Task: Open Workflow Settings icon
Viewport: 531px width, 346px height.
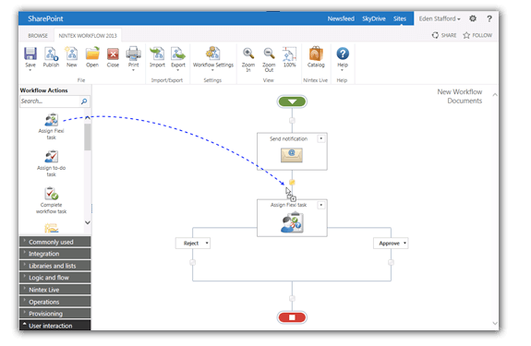Action: click(213, 54)
